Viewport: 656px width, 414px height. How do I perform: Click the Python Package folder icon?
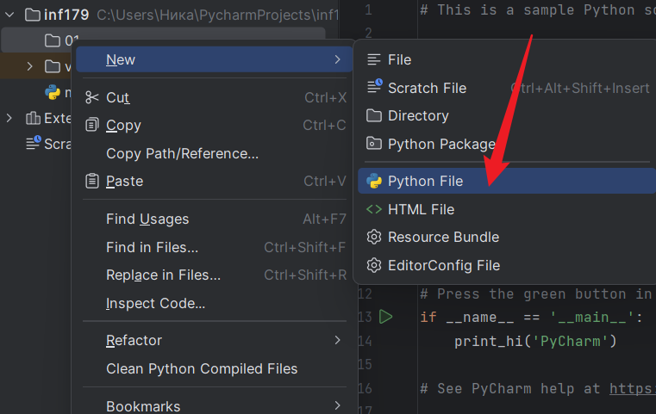coord(373,144)
